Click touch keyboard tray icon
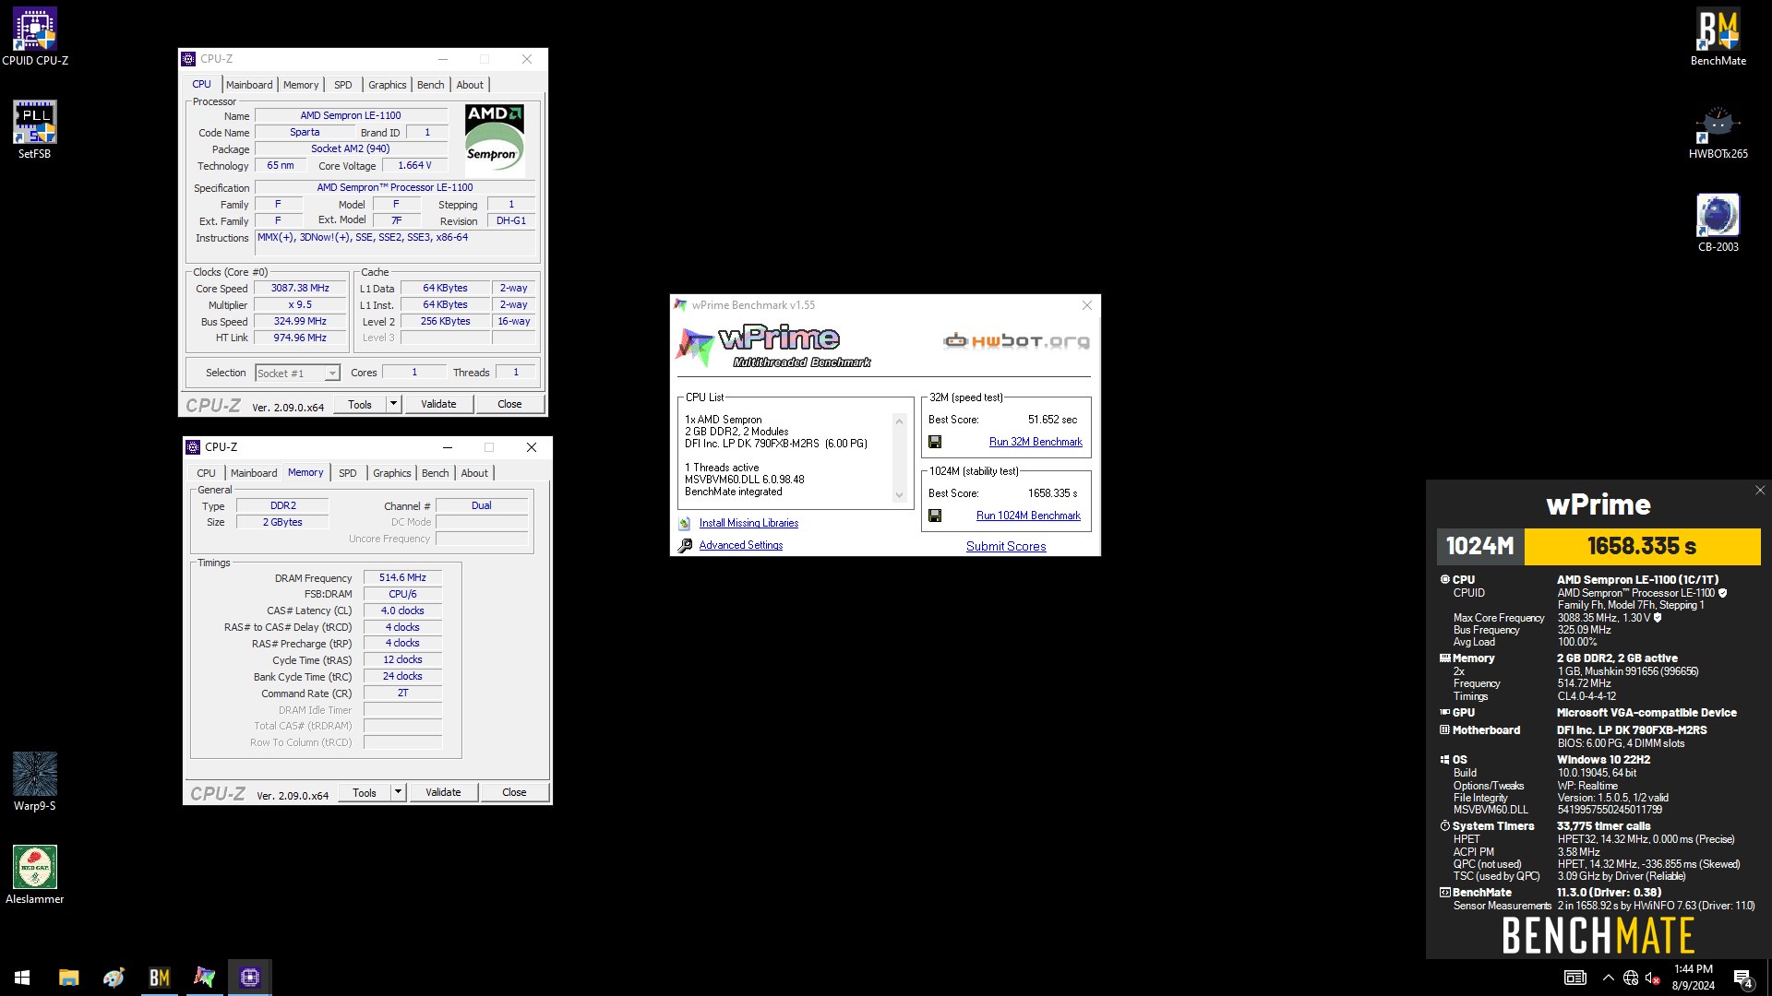1772x996 pixels. (x=1574, y=978)
